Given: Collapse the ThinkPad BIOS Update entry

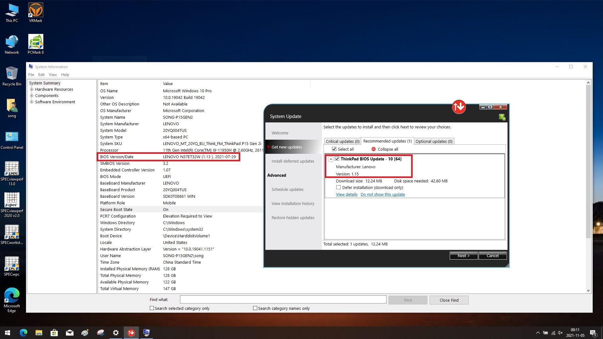Looking at the screenshot, I should pyautogui.click(x=331, y=159).
